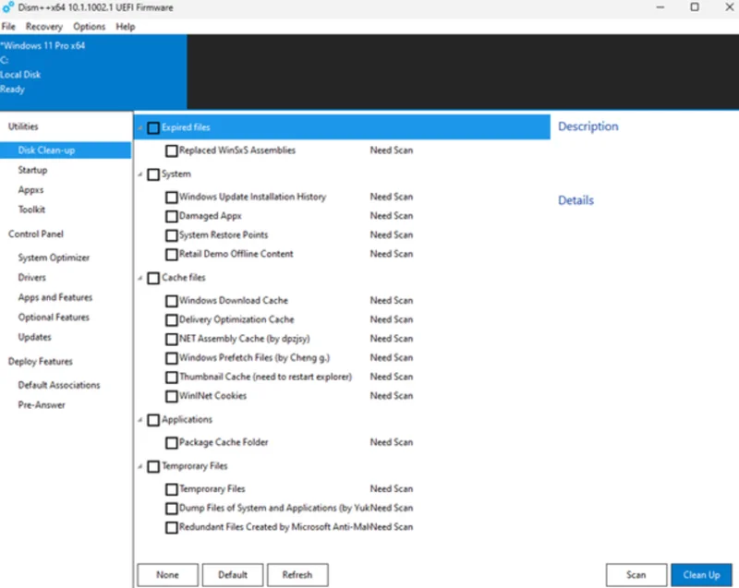Check Package Cache Folder option

pos(172,443)
